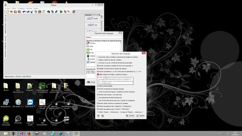Click the Save As red floppy icon
The width and height of the screenshot is (242, 136).
pos(19,12)
